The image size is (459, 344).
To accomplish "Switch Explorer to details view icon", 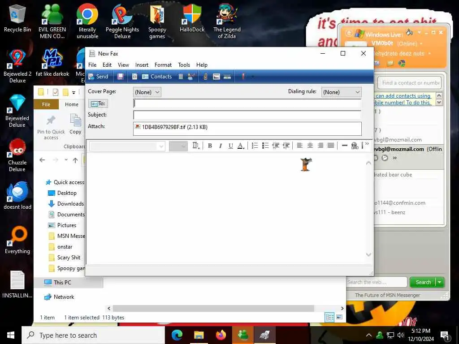I will pos(329,318).
